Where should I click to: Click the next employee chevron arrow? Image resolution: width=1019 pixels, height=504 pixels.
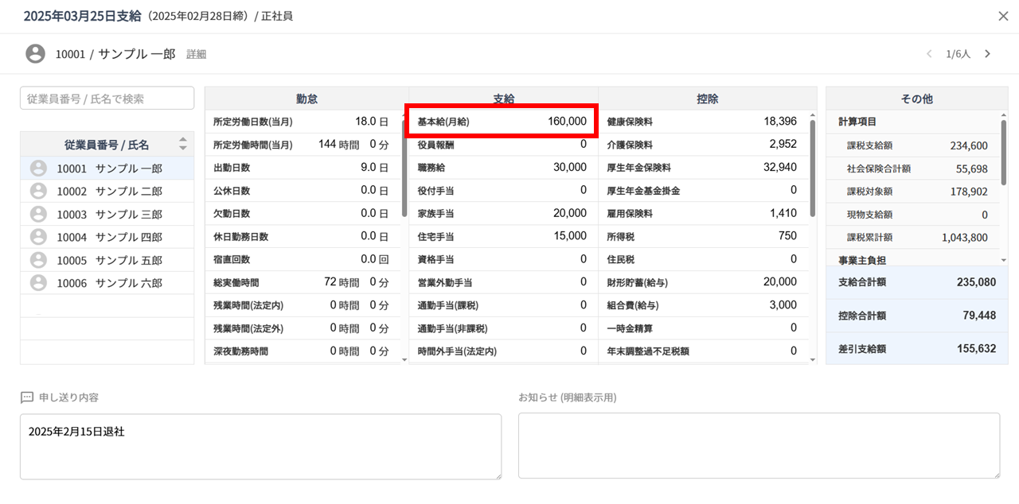pyautogui.click(x=988, y=54)
